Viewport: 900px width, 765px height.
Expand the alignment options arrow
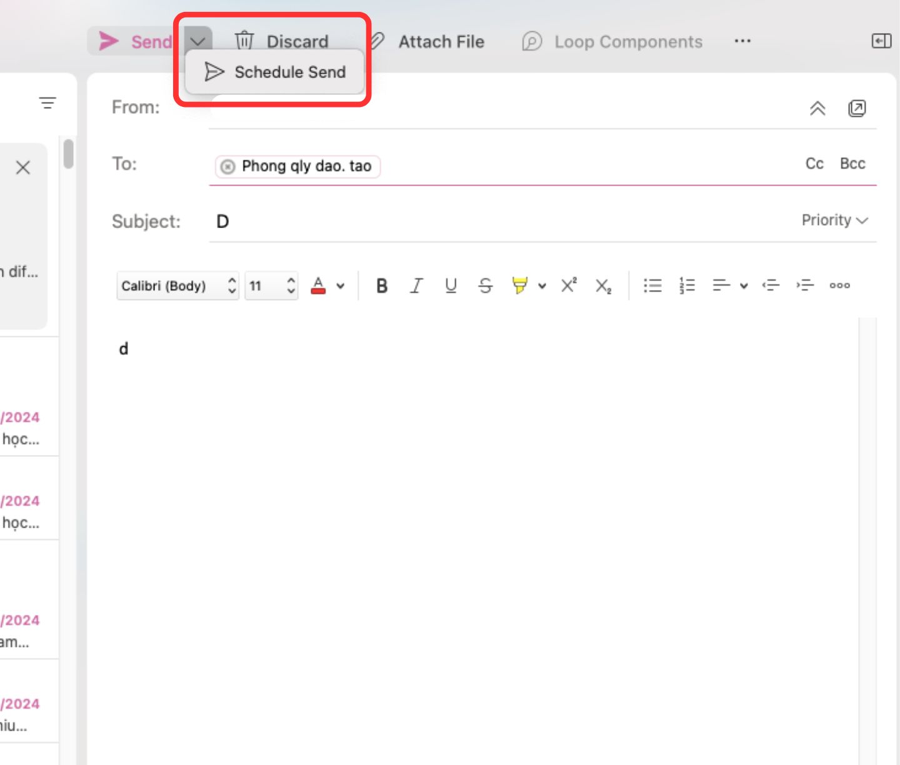click(744, 286)
